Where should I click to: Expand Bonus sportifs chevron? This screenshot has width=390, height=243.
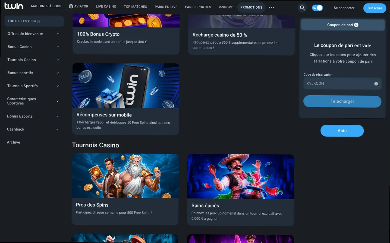click(x=58, y=73)
